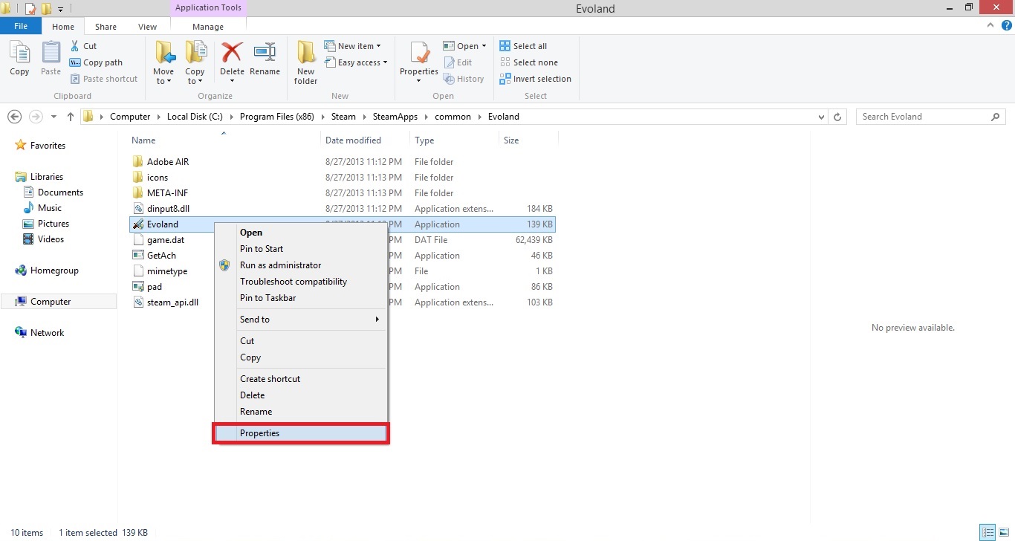Open Pictures library in navigation pane
The height and width of the screenshot is (541, 1015).
[x=53, y=224]
